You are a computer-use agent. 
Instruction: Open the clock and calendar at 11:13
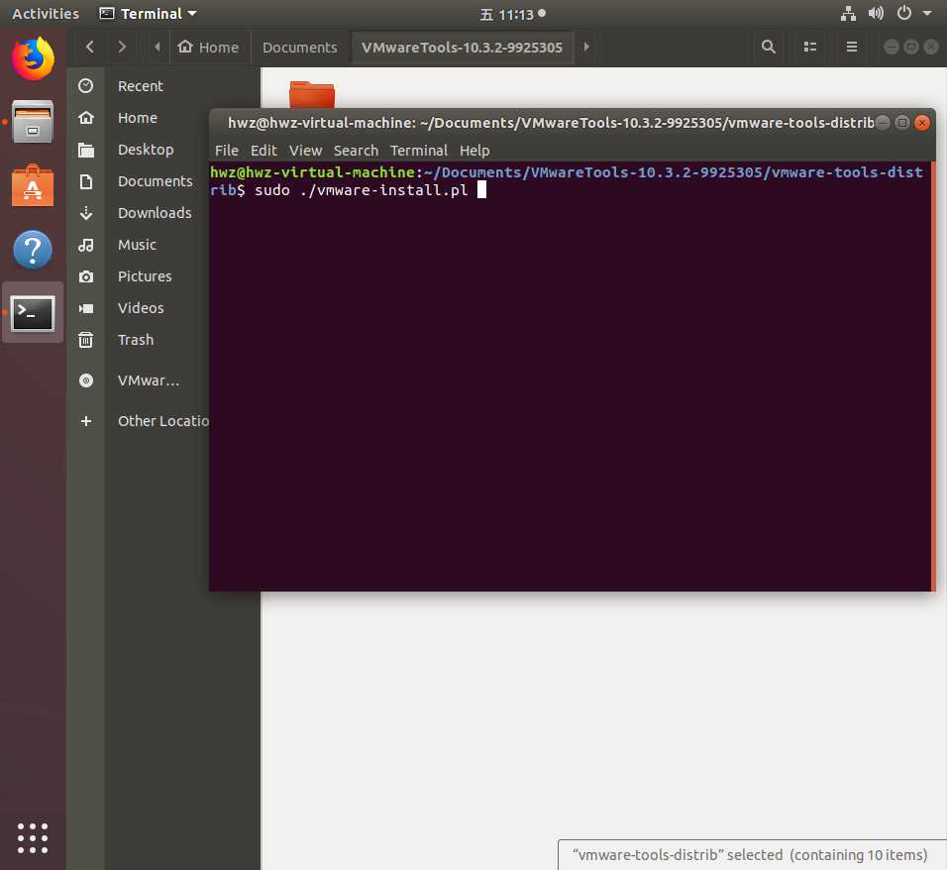pos(513,13)
